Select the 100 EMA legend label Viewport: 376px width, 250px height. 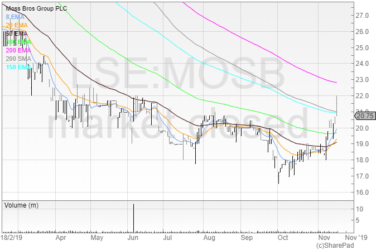pyautogui.click(x=18, y=42)
